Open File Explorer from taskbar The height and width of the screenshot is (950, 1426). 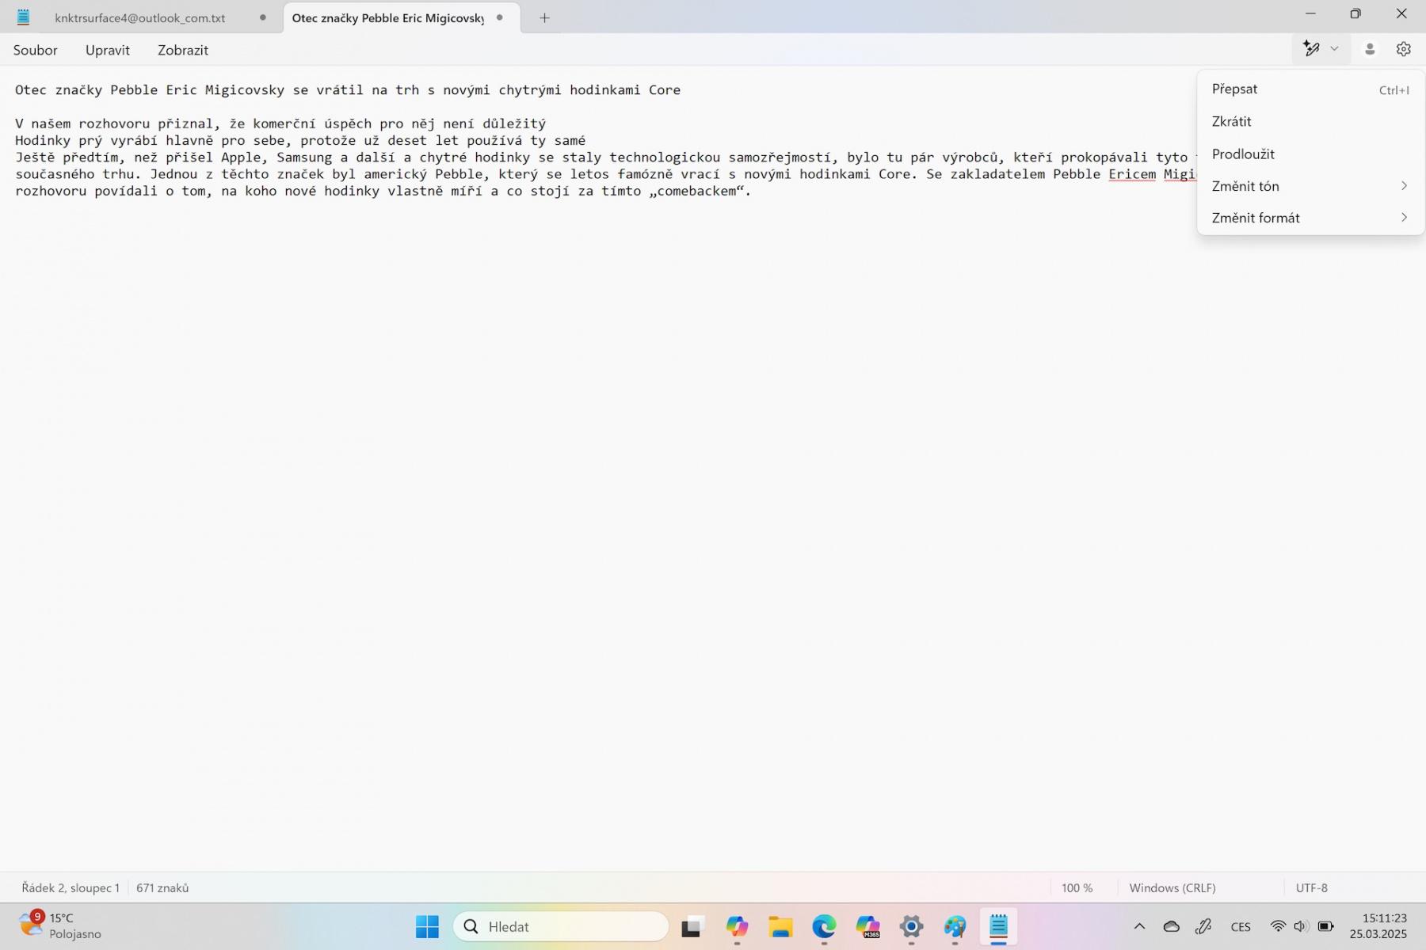tap(780, 926)
